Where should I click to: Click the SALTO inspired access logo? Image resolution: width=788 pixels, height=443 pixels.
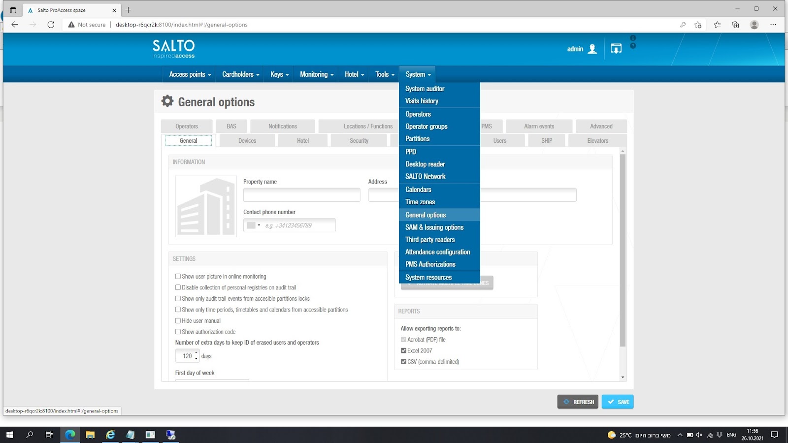click(173, 49)
